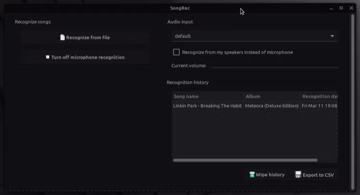Click the file icon beside Recognize from file
360x195 pixels.
62,37
